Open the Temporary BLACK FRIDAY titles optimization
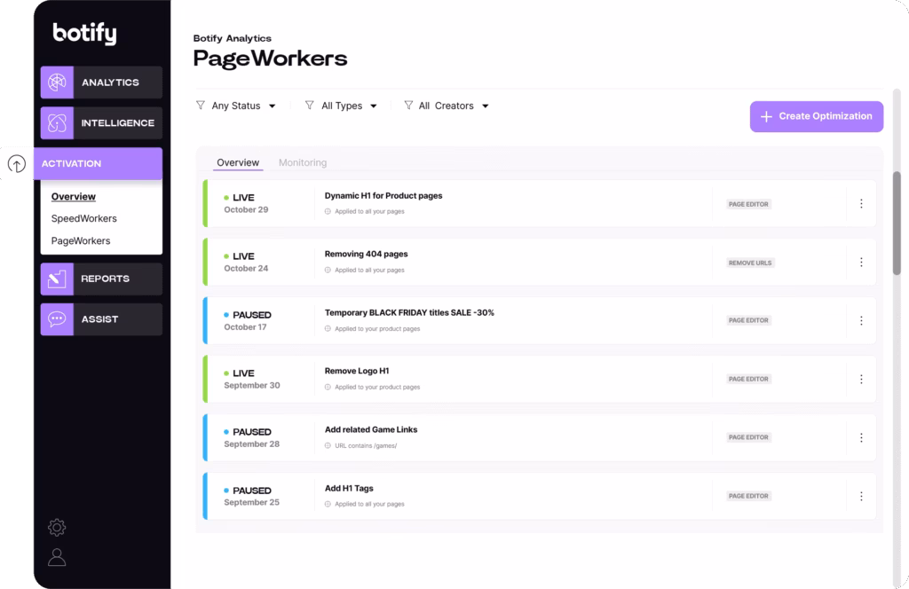The height and width of the screenshot is (589, 909). pos(409,313)
